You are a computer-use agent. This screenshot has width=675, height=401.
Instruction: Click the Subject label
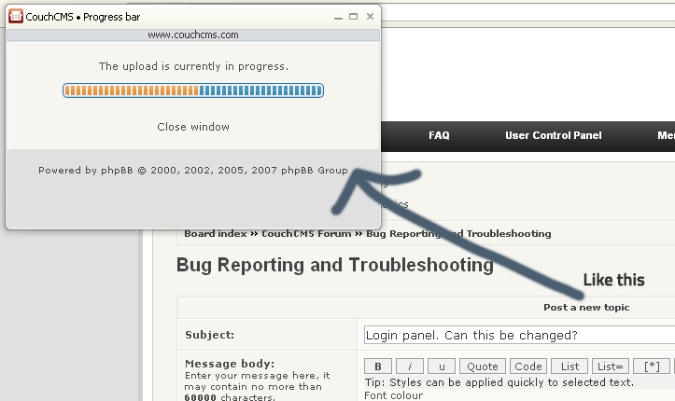tap(210, 335)
